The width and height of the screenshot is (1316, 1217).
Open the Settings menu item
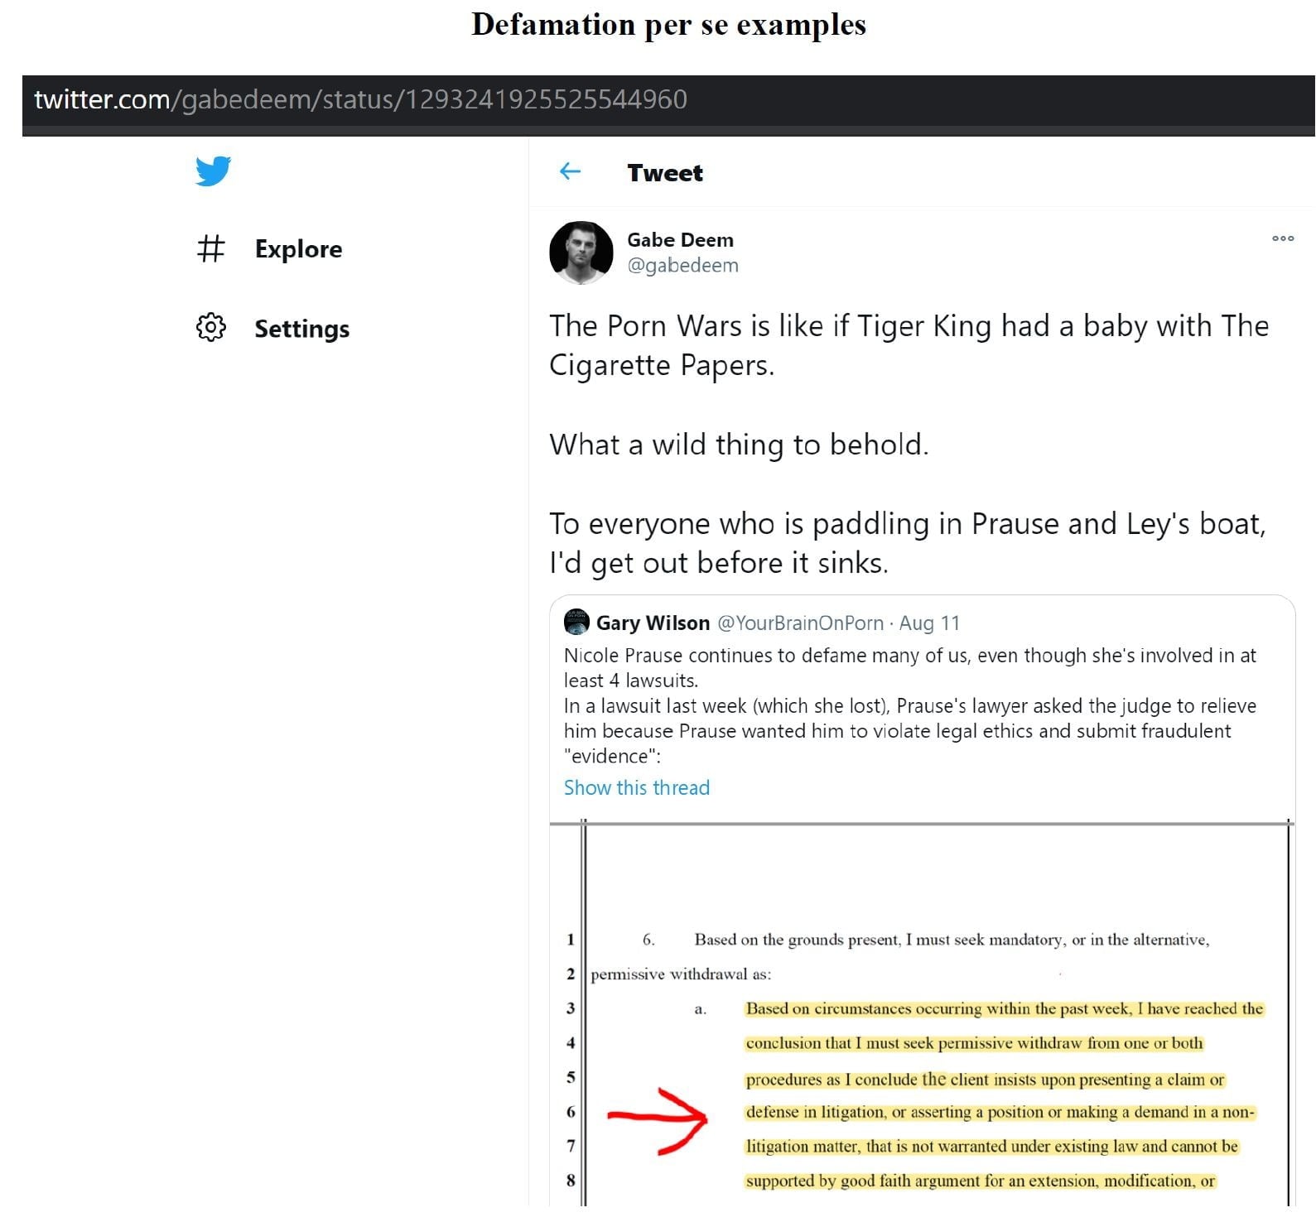coord(301,329)
